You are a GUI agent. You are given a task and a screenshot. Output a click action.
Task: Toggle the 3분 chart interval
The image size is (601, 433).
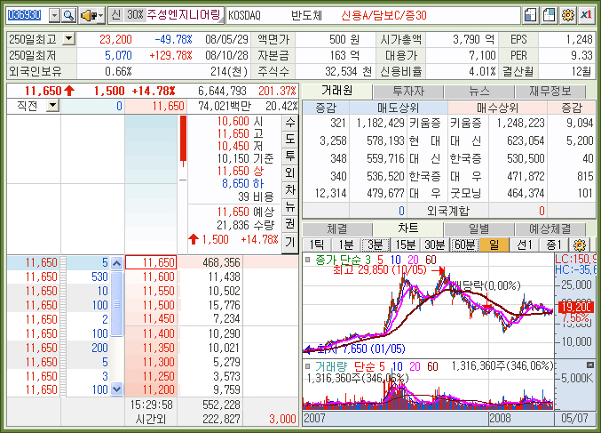376,245
